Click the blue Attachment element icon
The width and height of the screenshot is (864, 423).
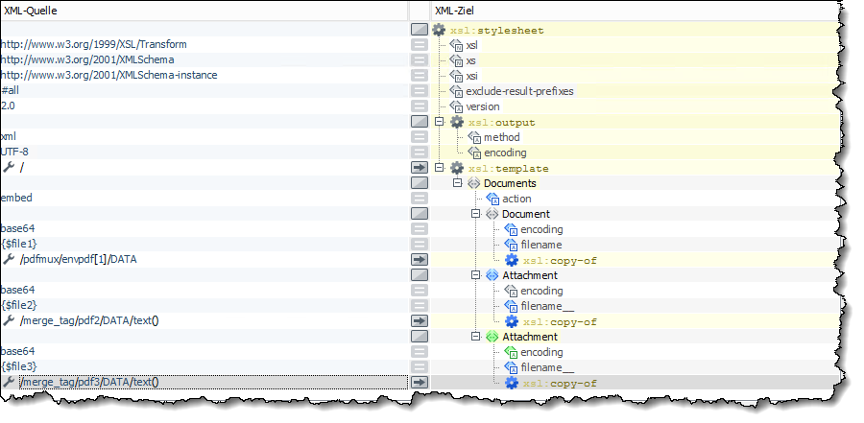click(492, 275)
